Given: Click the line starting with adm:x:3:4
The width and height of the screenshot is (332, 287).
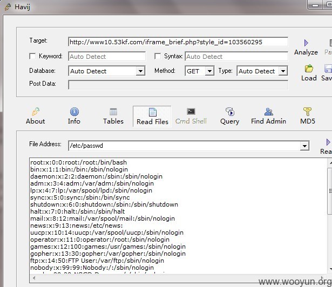Looking at the screenshot, I should coord(92,183).
